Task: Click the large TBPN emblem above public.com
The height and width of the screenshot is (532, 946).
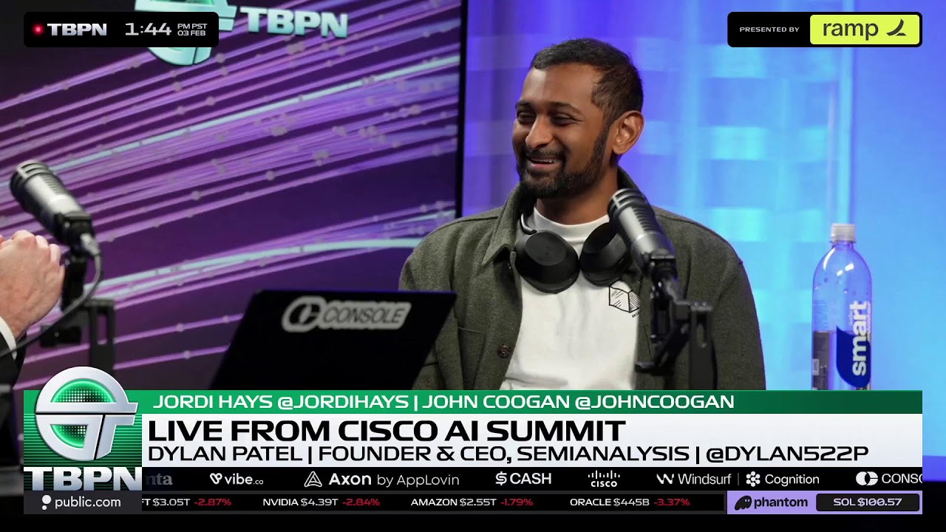Action: [84, 427]
